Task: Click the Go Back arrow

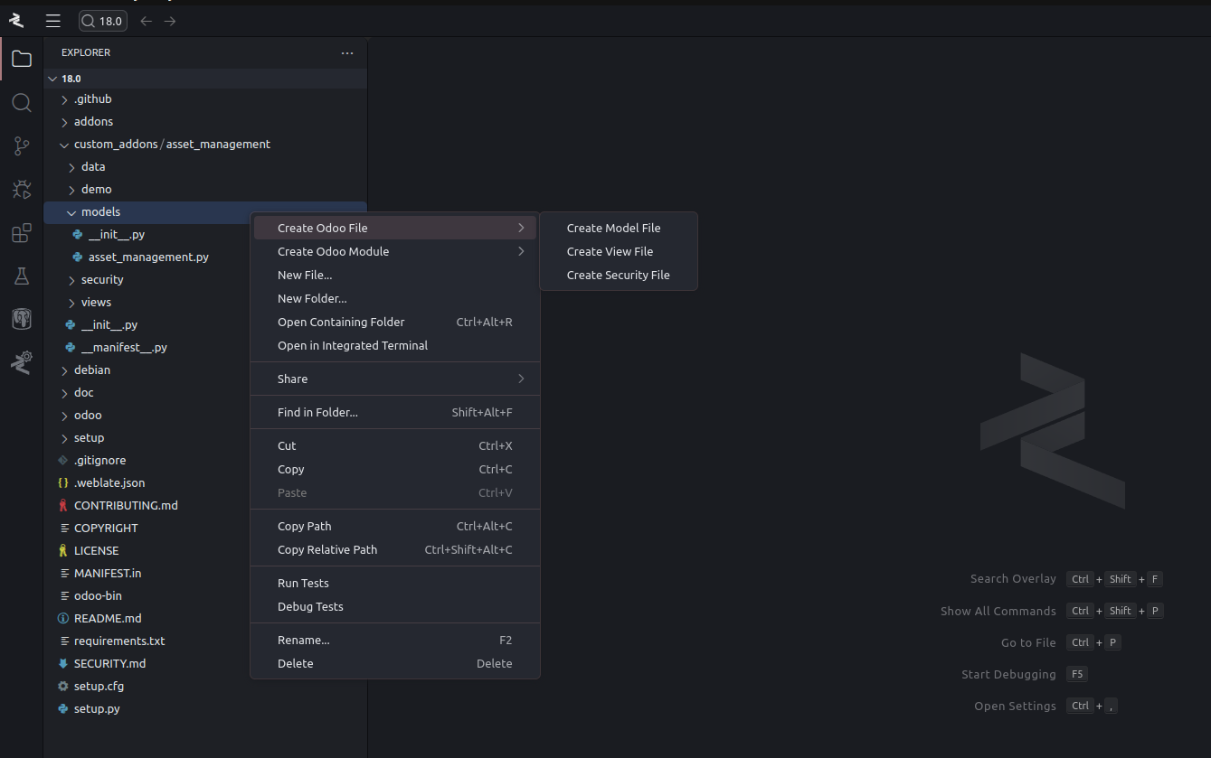Action: click(x=147, y=21)
